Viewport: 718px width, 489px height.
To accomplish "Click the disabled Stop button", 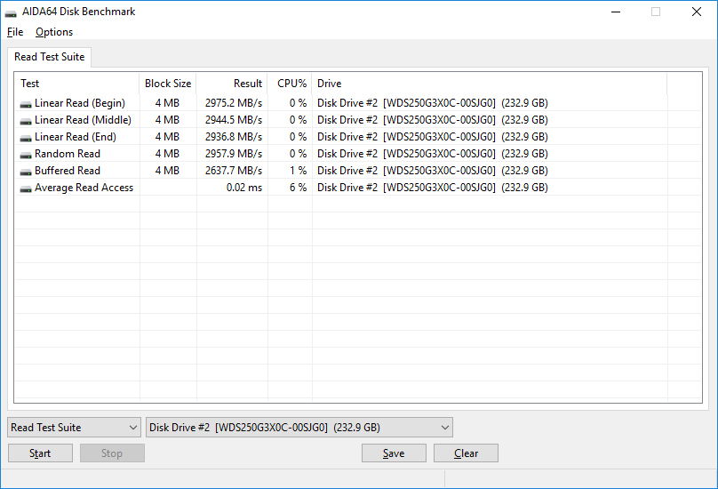I will click(112, 453).
